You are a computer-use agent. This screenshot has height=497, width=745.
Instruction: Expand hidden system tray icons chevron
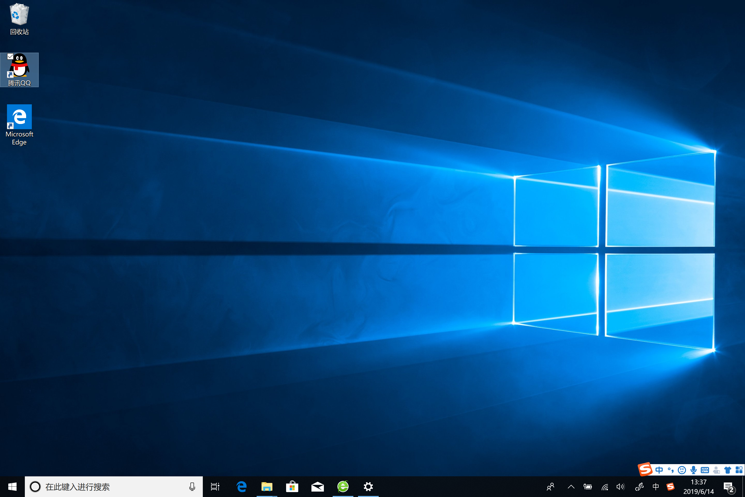coord(571,487)
